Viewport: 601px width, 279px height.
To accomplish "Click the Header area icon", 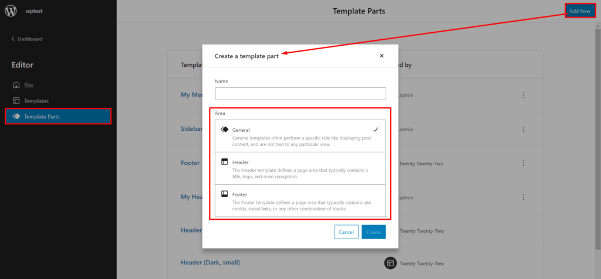I will pyautogui.click(x=224, y=162).
